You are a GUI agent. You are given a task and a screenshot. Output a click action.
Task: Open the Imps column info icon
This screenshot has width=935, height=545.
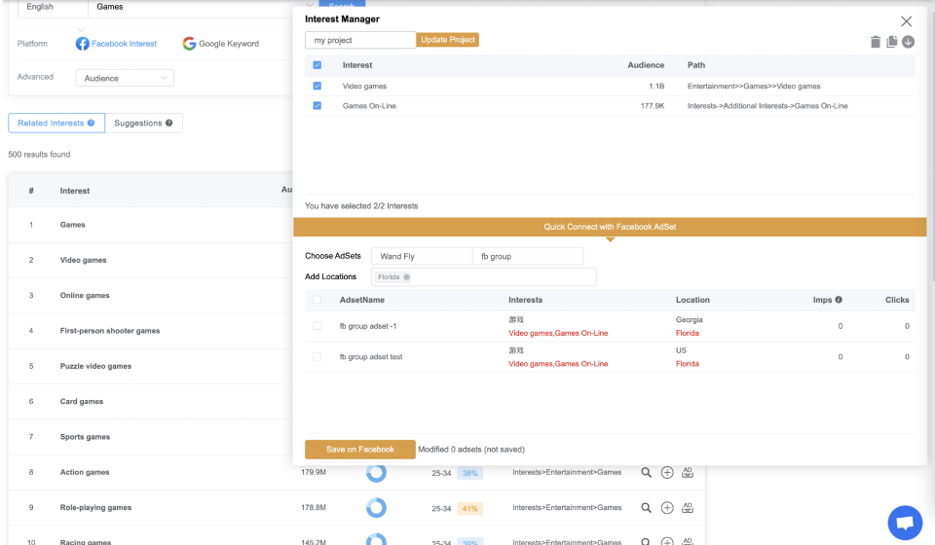click(x=839, y=300)
